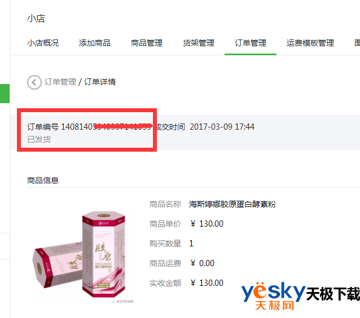Click the 已发货 order status label
Screen dimensions: 360x318
(39, 139)
